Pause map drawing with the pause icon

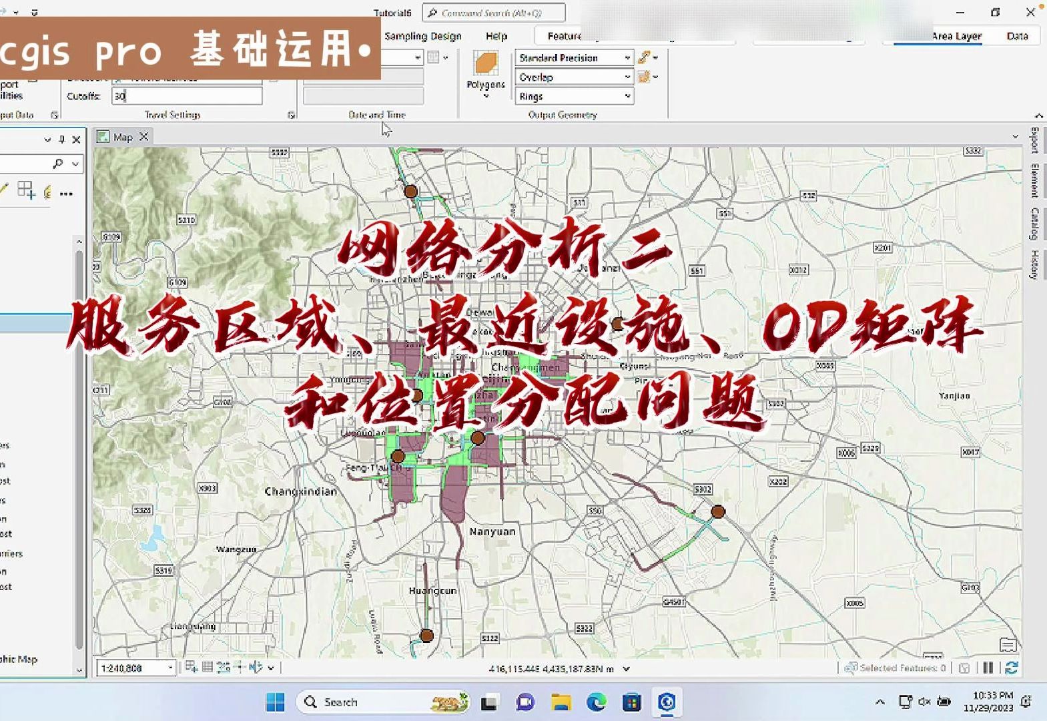point(988,668)
